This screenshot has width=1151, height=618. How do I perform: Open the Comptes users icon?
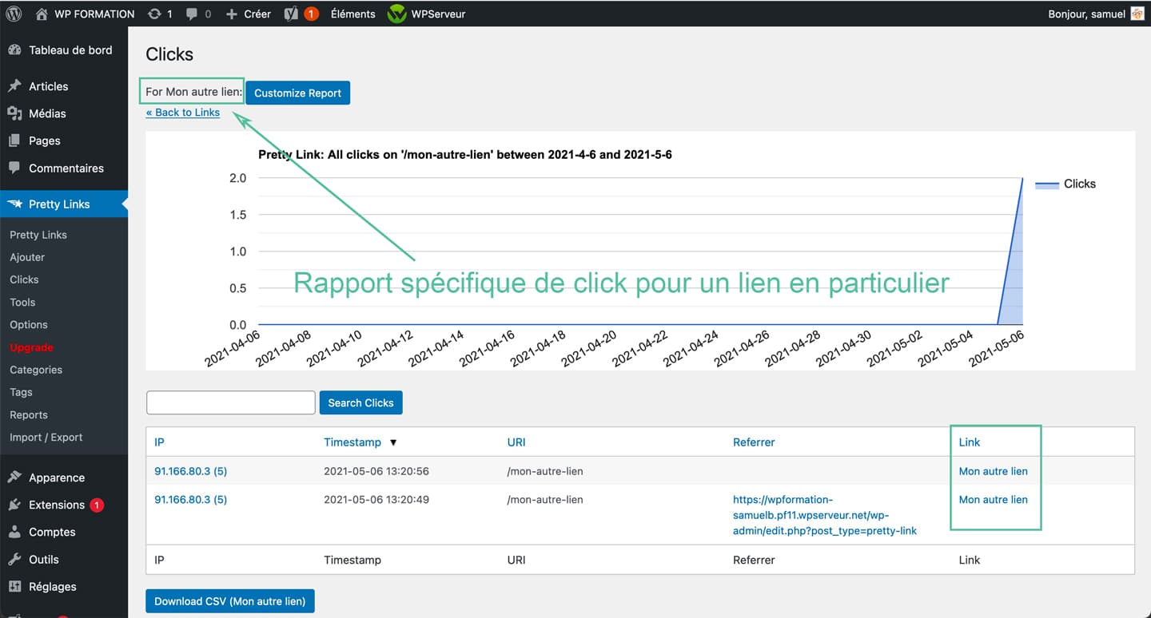click(16, 532)
